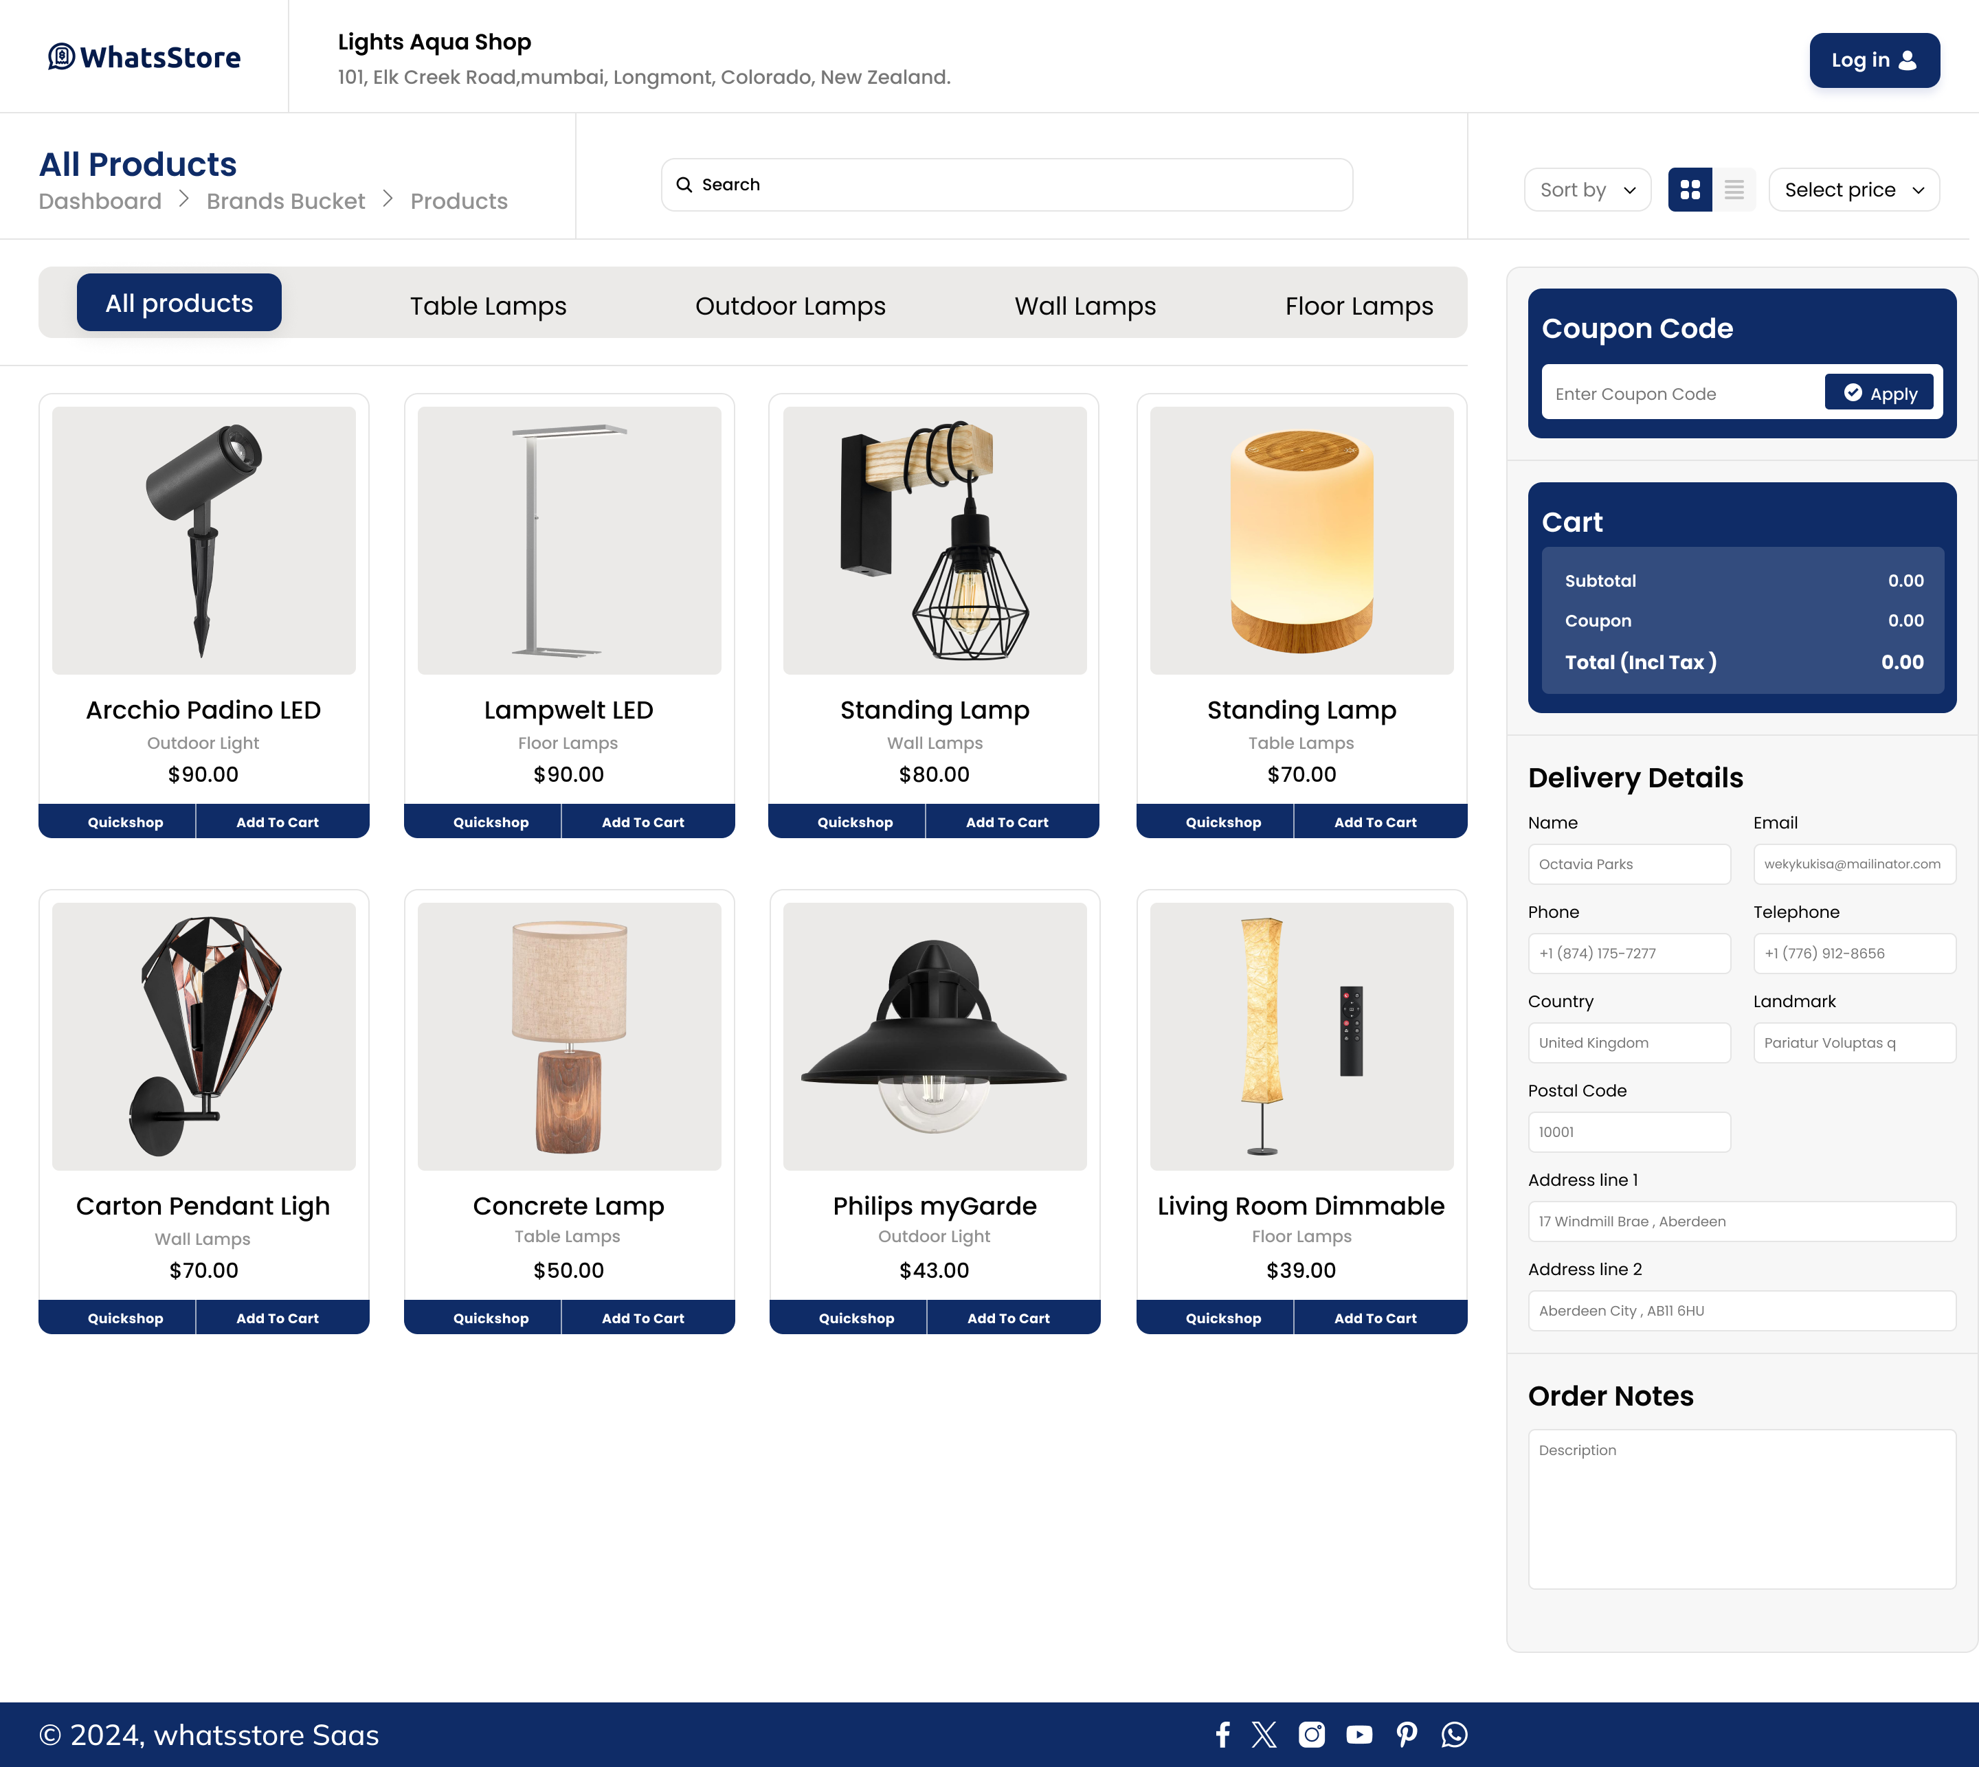Click the Facebook icon in footer
The width and height of the screenshot is (1979, 1767).
click(1222, 1734)
